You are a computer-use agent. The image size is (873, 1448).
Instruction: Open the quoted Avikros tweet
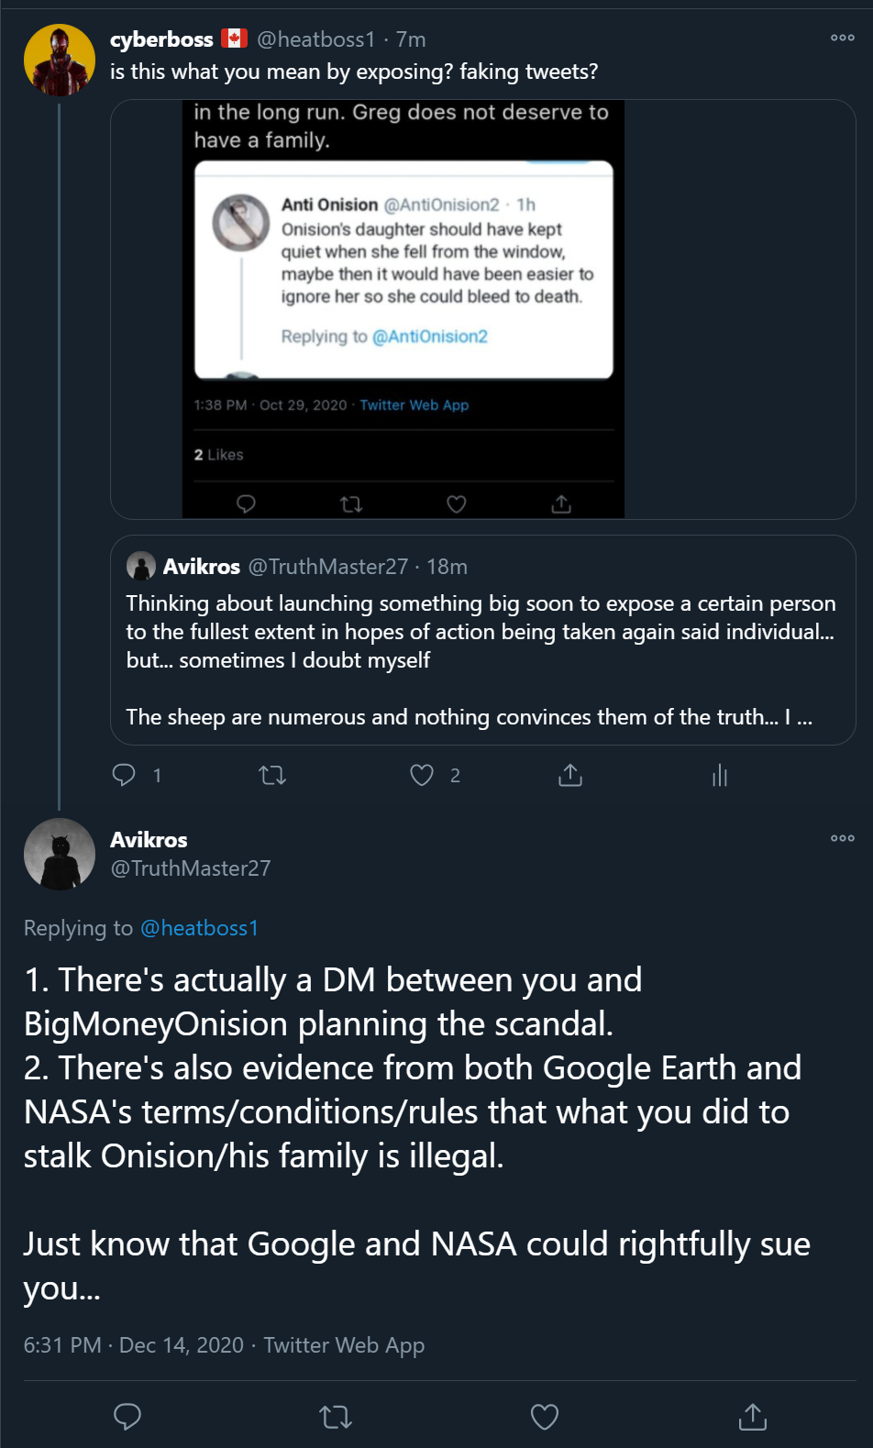tap(483, 640)
